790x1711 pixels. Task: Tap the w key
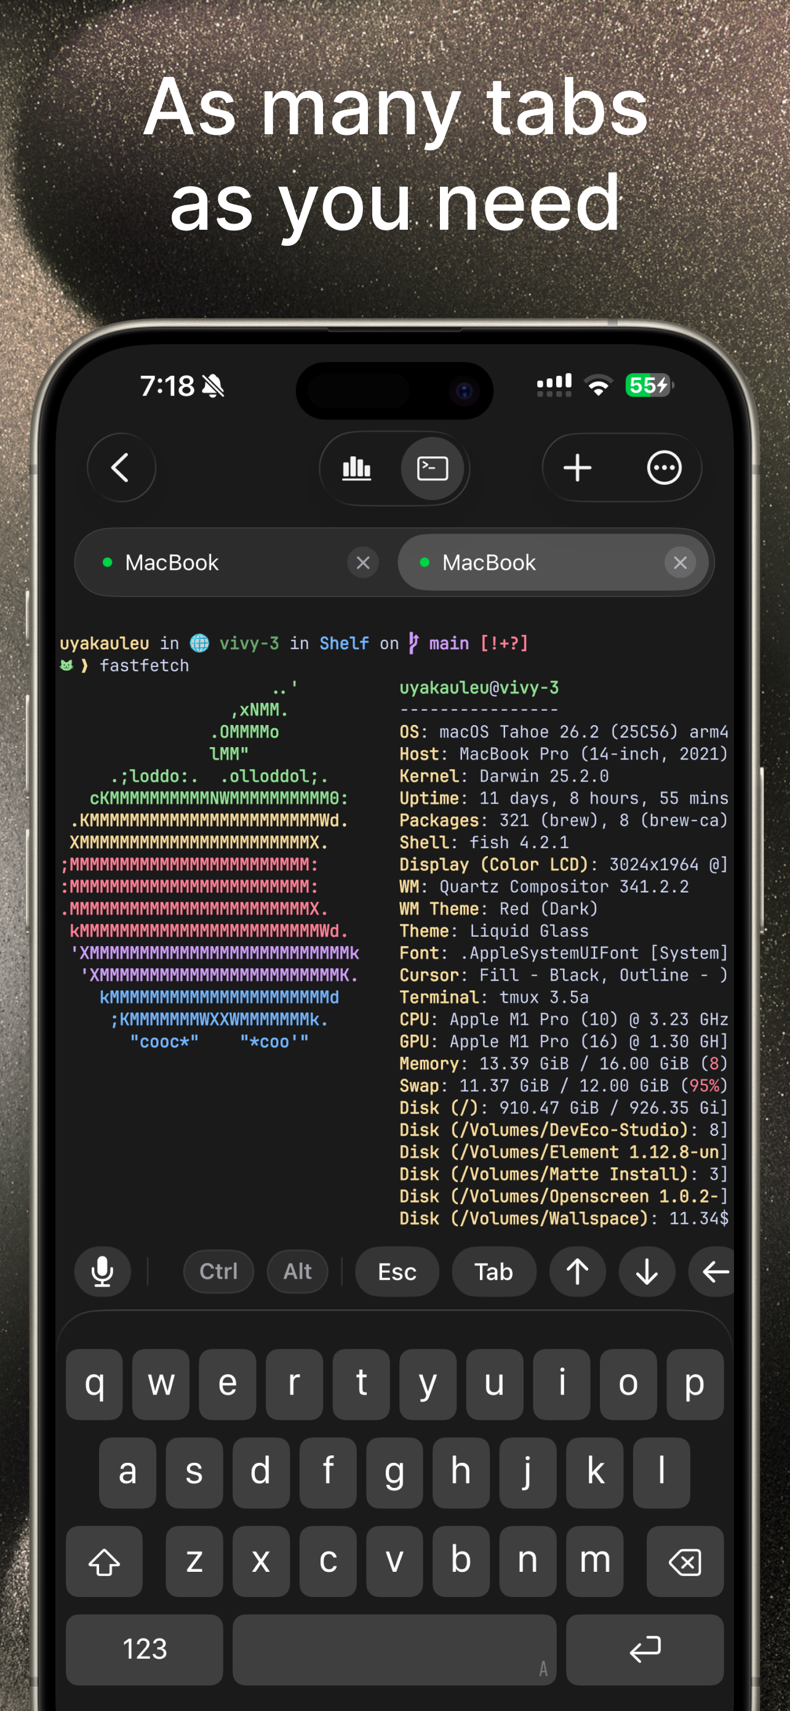(x=161, y=1384)
